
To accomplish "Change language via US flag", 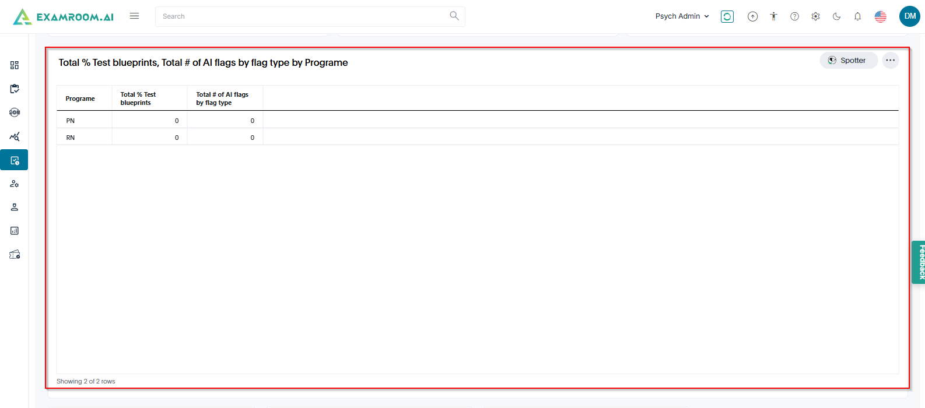I will click(x=881, y=16).
